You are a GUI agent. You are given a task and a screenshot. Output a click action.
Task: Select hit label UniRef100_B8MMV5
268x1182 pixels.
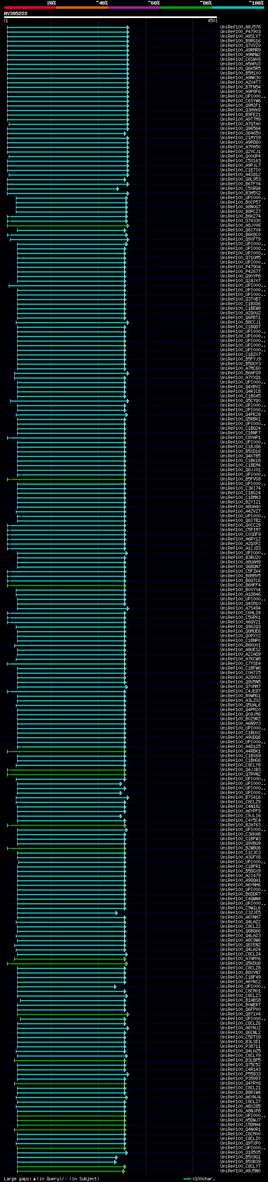point(240,576)
